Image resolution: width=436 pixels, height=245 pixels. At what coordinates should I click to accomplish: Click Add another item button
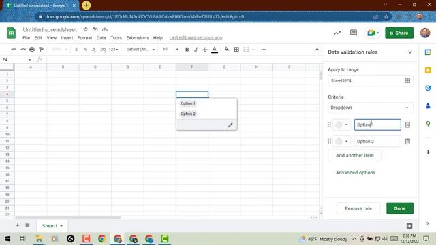pos(355,156)
